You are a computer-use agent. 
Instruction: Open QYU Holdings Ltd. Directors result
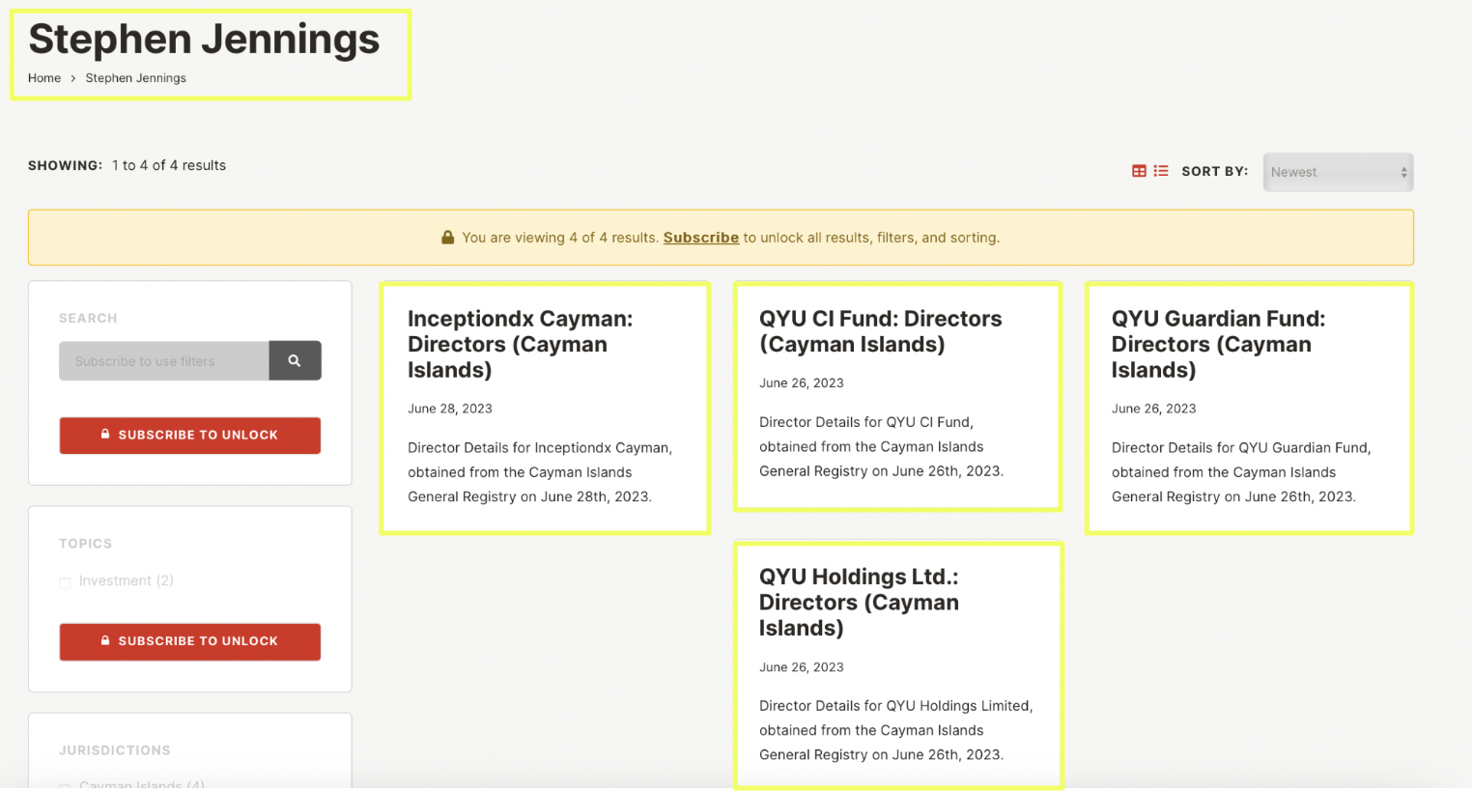click(x=859, y=602)
